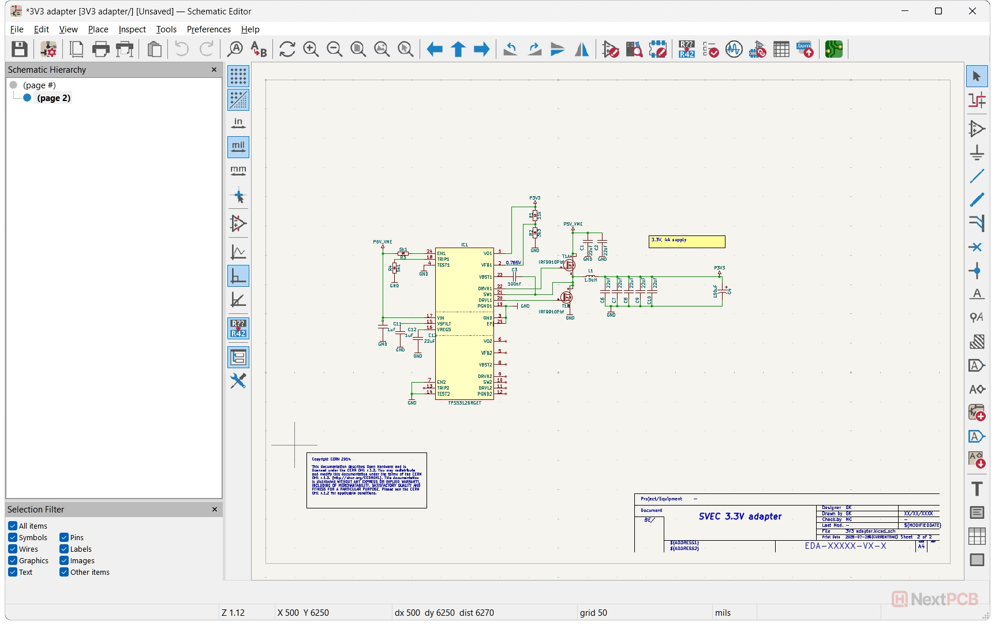Disable the Labels selection filter
The image size is (995, 625).
pos(64,549)
